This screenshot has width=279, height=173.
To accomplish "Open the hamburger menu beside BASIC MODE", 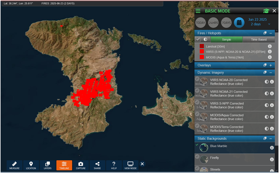I will (x=198, y=11).
